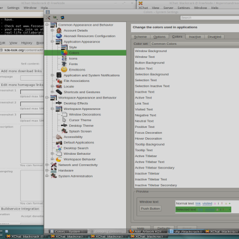Click the first System Settings toolbar icon
Screen dimensions: 239x239
[48, 18]
